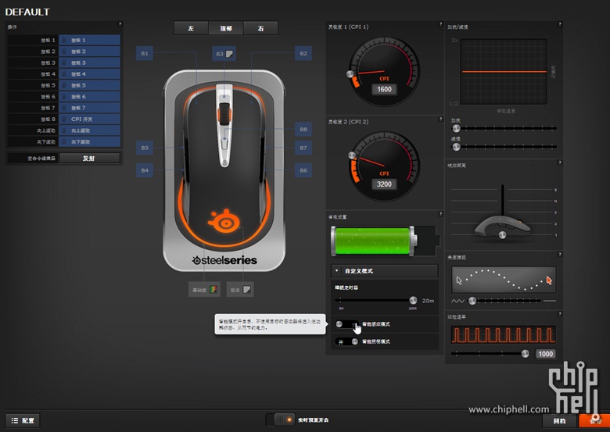The image size is (610, 432).
Task: Open the 按钮 3 action dropdown
Action: 89,62
